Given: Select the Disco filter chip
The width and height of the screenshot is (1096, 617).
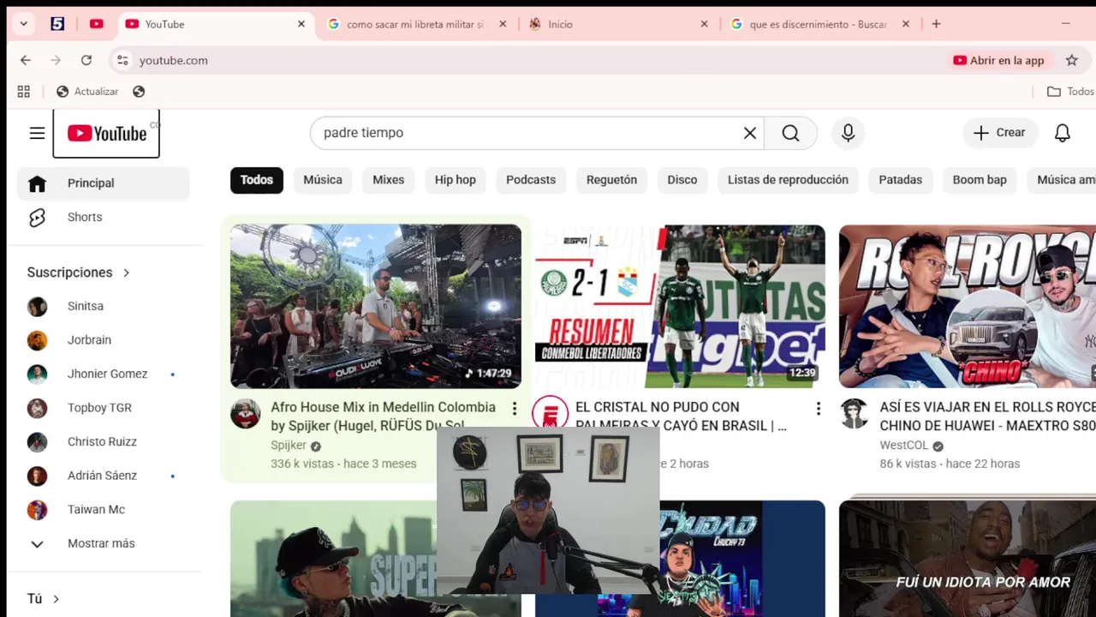Looking at the screenshot, I should 682,180.
